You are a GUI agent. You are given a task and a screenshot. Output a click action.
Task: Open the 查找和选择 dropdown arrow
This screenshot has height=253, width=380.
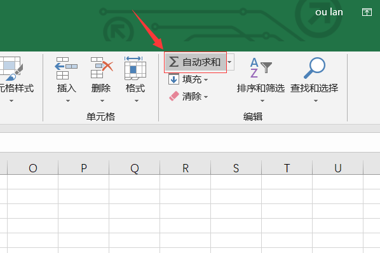(316, 100)
